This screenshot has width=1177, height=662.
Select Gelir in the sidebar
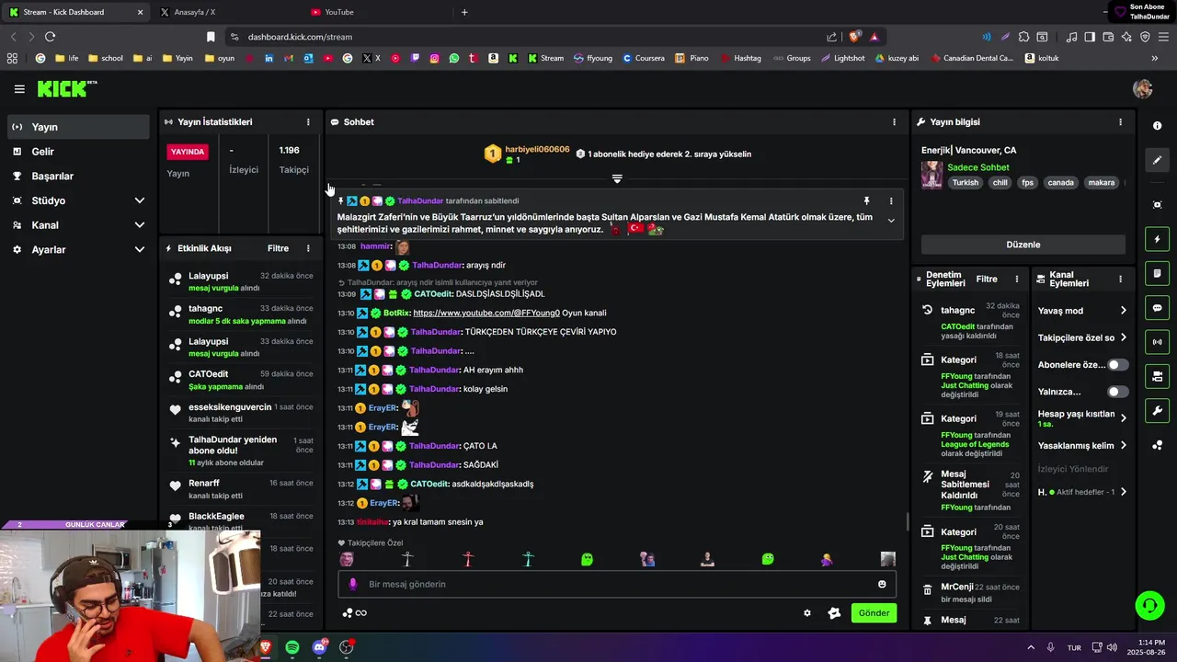point(78,152)
